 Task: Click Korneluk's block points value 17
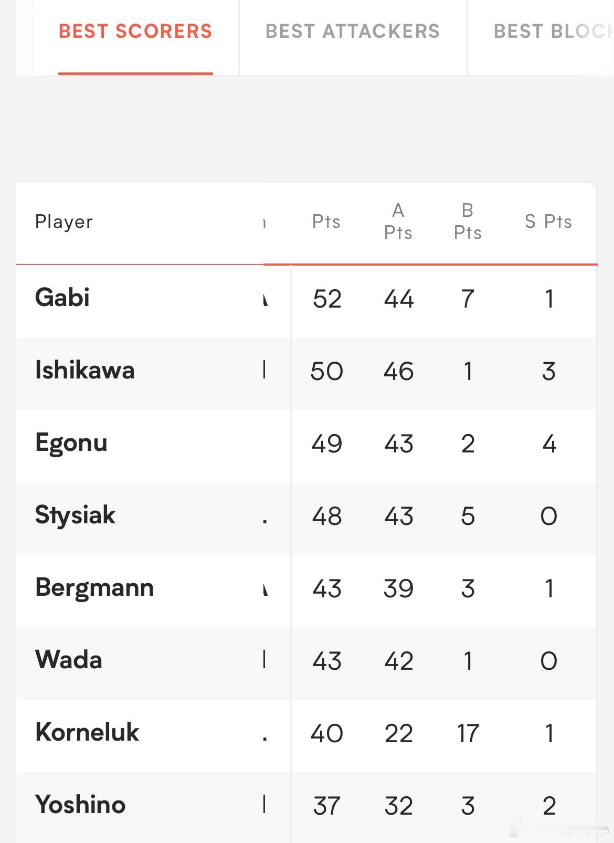[x=468, y=734]
